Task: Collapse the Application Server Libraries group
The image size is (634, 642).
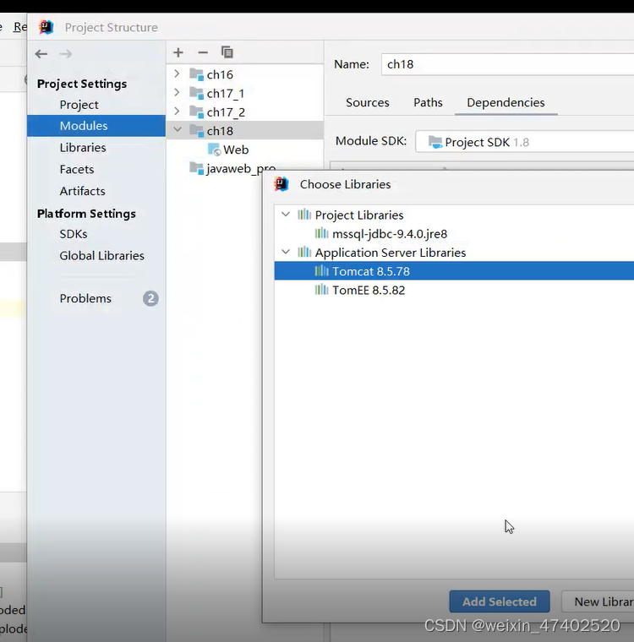Action: point(286,252)
